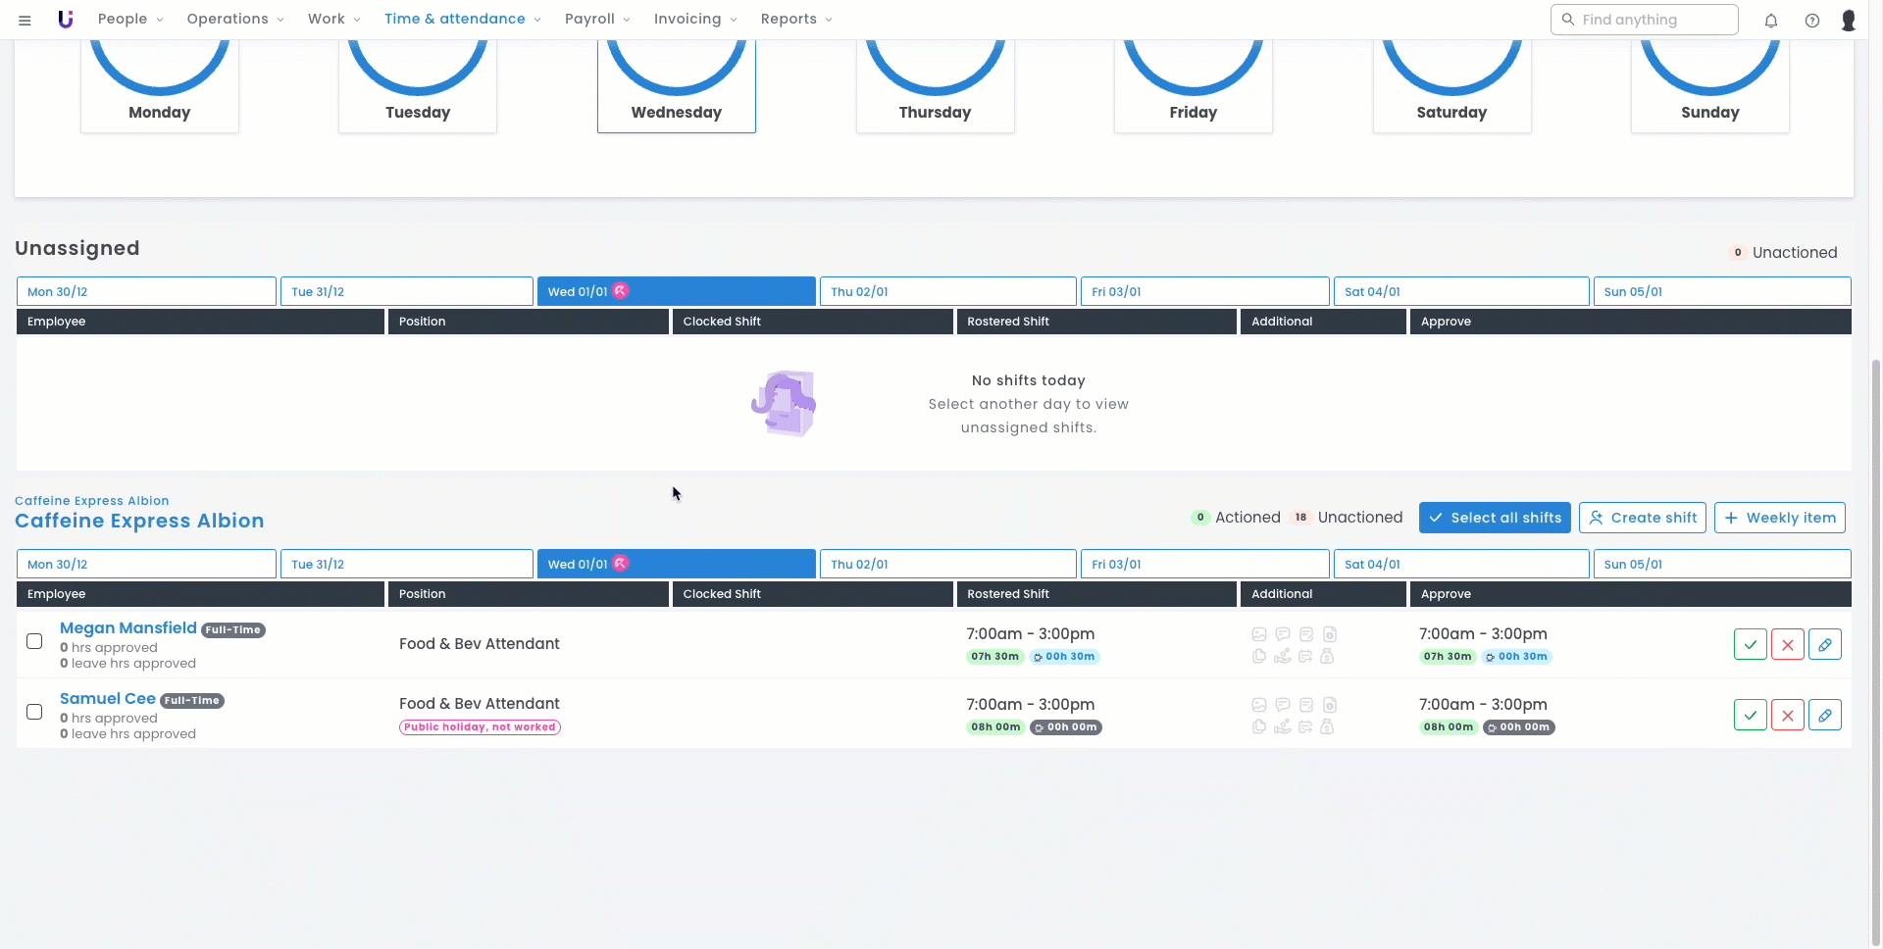Image resolution: width=1883 pixels, height=949 pixels.
Task: Open the user profile avatar
Action: pyautogui.click(x=1848, y=20)
